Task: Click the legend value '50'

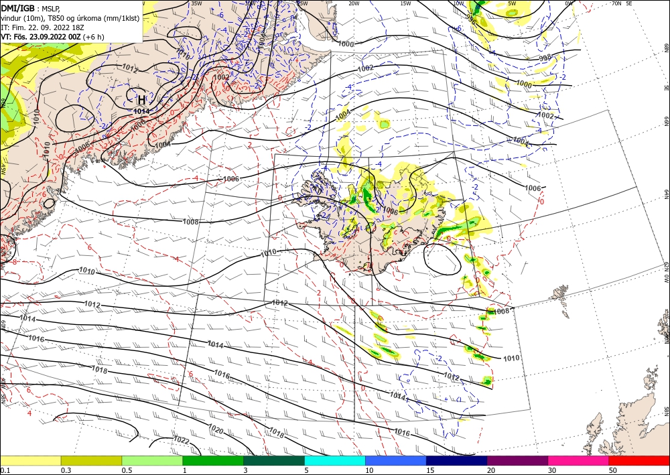Action: (613, 470)
